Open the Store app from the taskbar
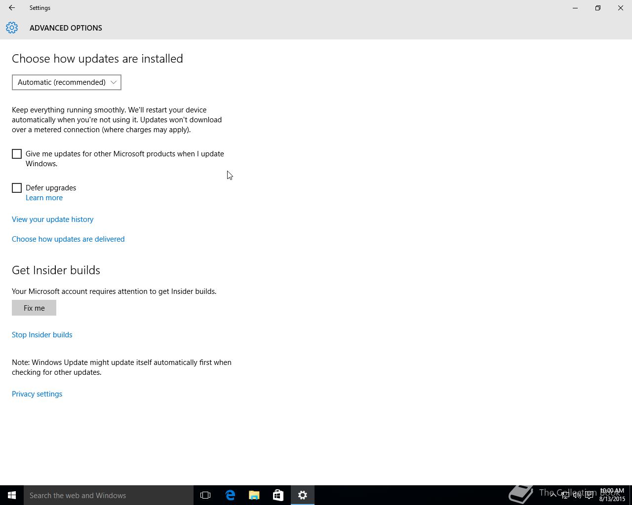The width and height of the screenshot is (632, 505). [278, 495]
